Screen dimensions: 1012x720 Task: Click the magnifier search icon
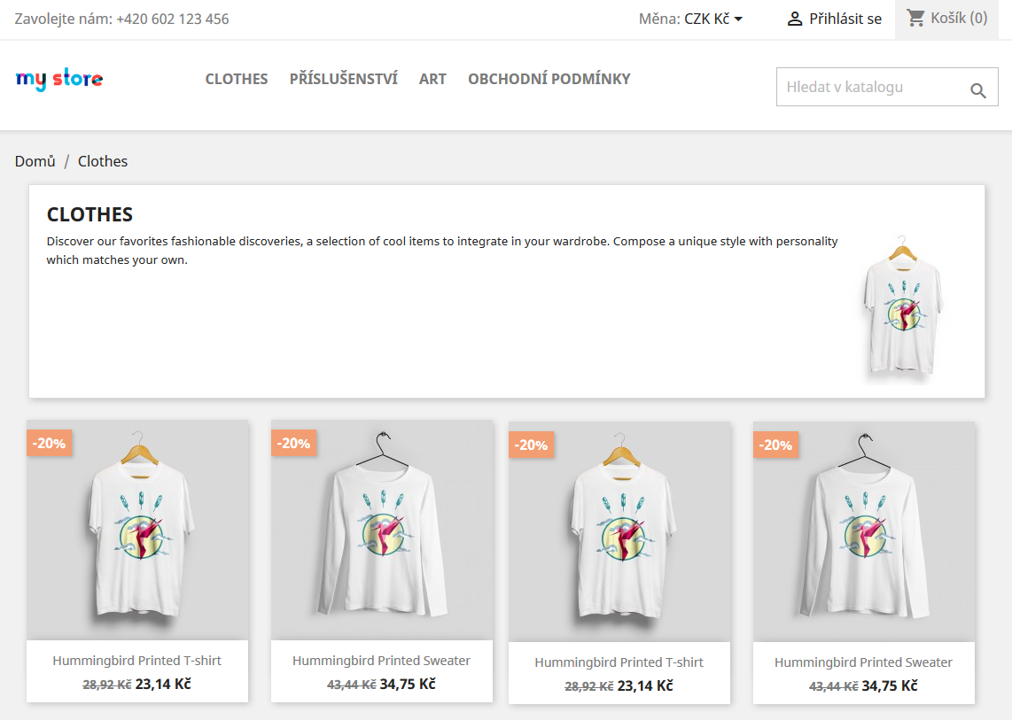[977, 89]
